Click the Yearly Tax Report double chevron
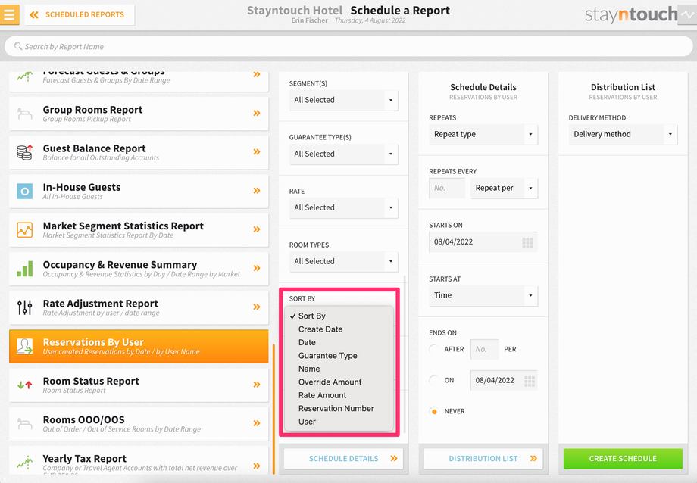Viewport: 697px width, 483px height. 257,466
